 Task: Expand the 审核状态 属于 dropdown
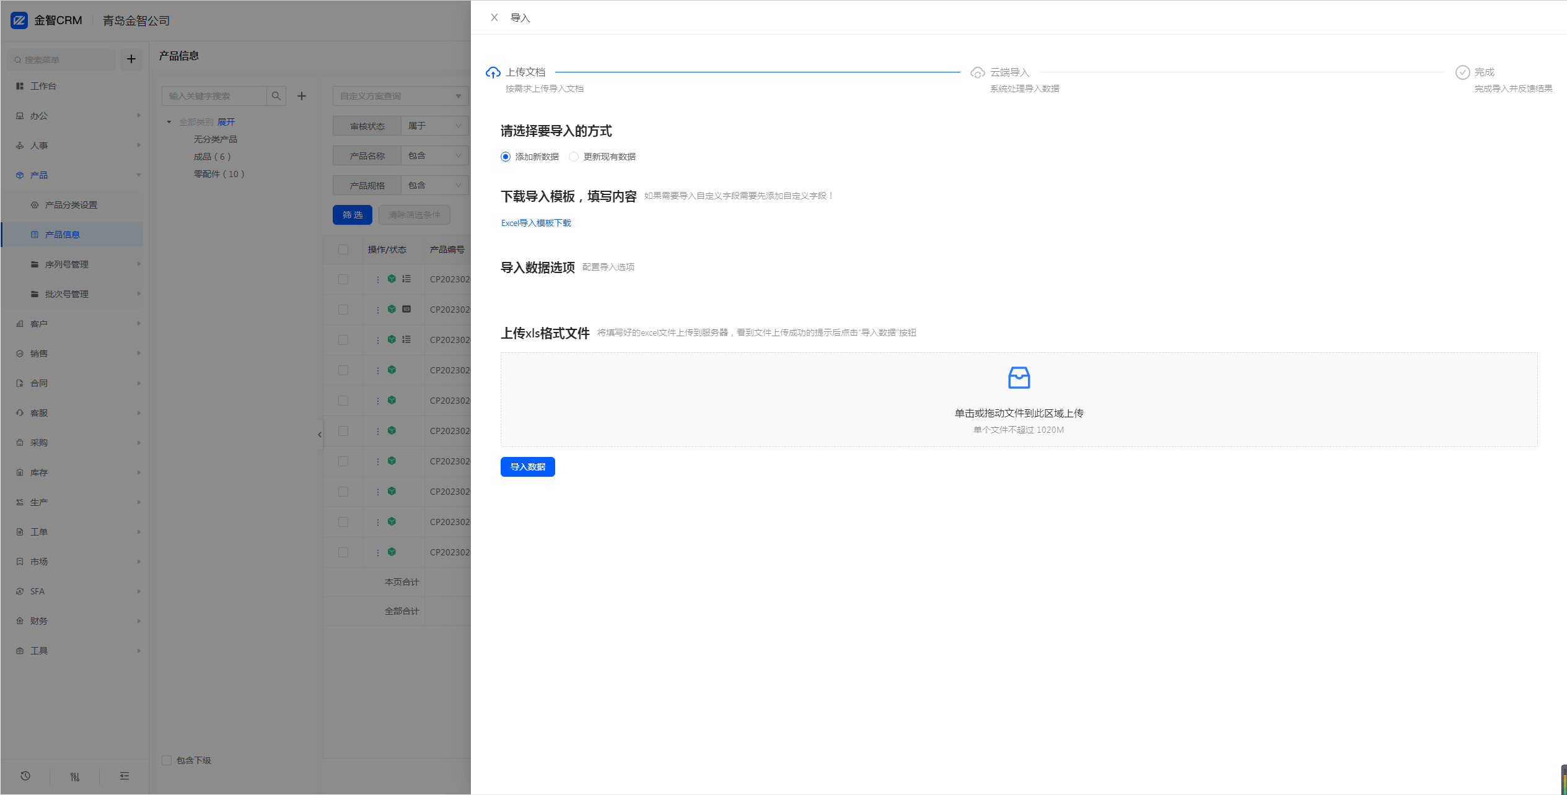(434, 126)
